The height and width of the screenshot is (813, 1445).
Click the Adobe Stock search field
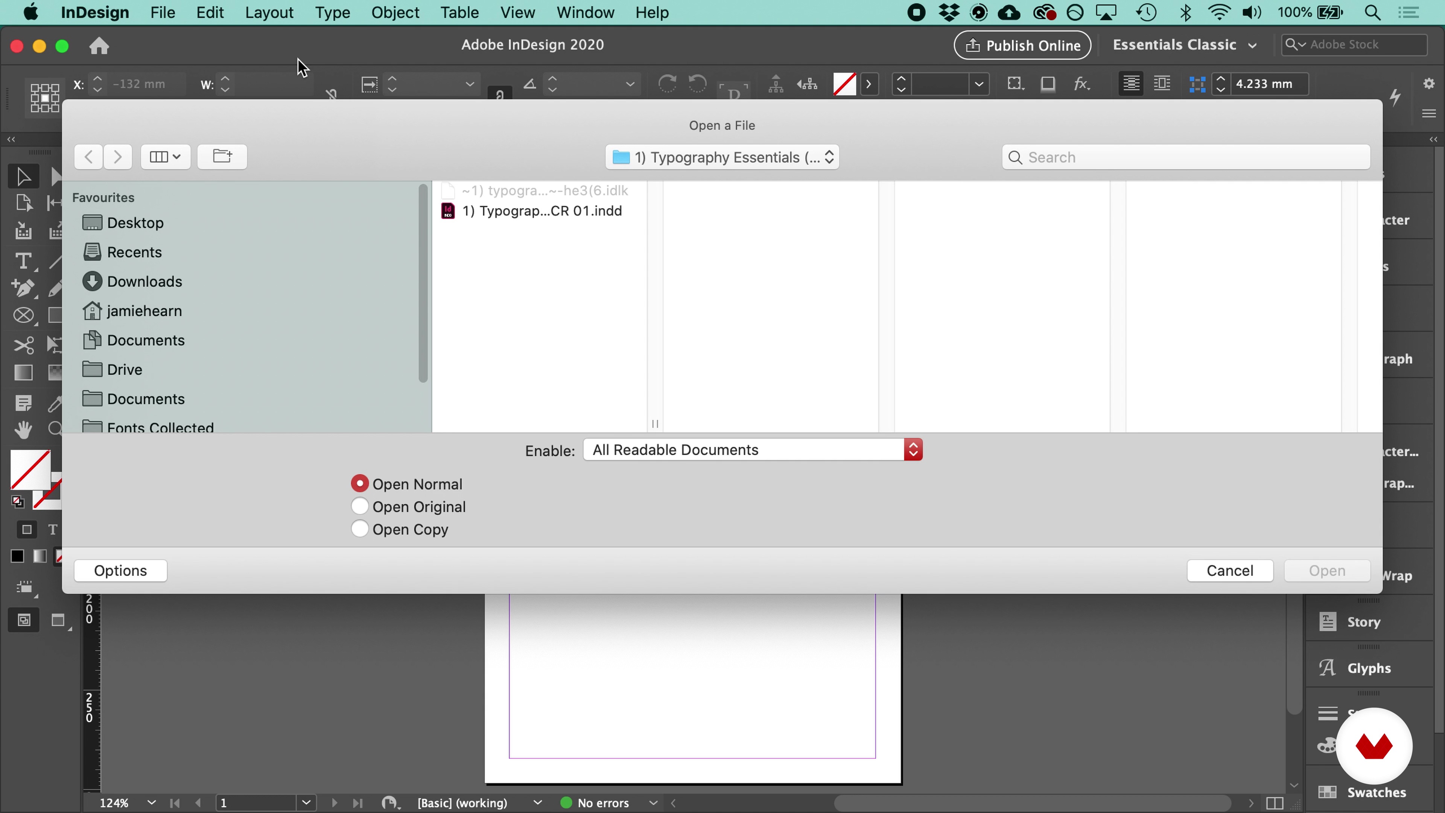tap(1354, 44)
